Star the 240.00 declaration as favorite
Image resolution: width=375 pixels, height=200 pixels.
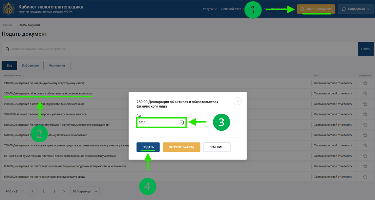coord(365,83)
